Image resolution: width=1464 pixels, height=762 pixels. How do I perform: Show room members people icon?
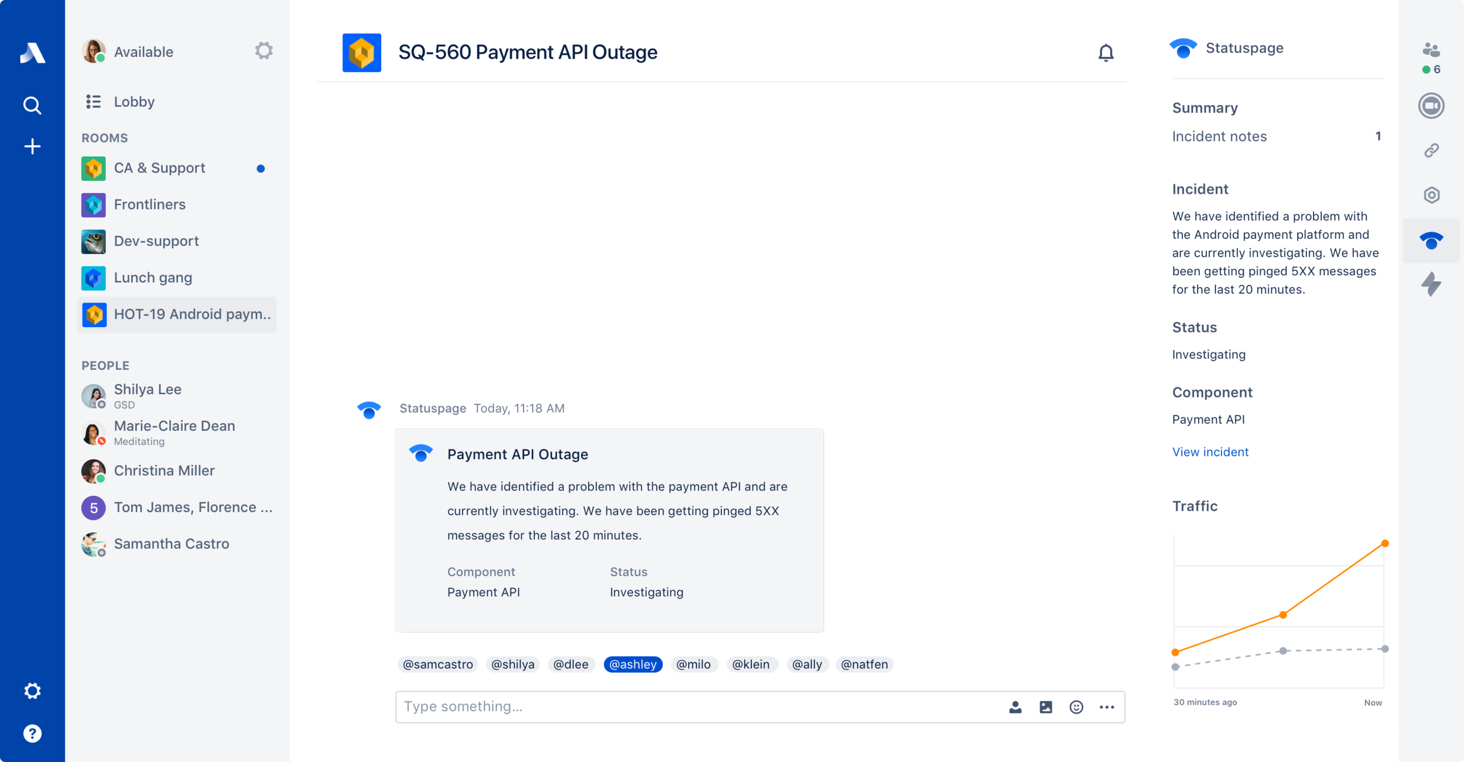tap(1431, 50)
